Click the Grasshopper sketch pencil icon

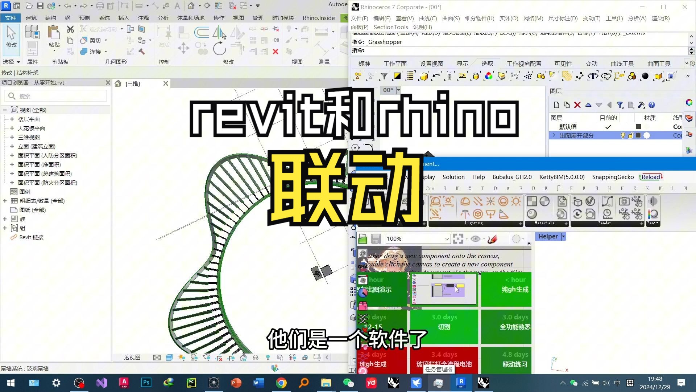coord(492,239)
